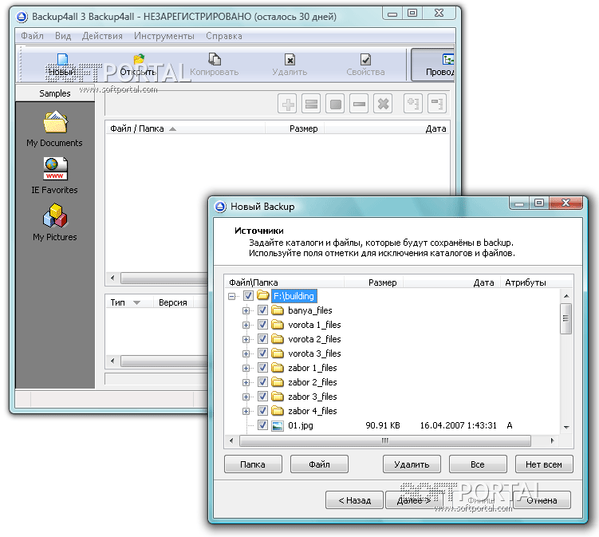Screen dimensions: 599x537
Task: Sort by Размер column in the dialog
Action: coord(373,282)
